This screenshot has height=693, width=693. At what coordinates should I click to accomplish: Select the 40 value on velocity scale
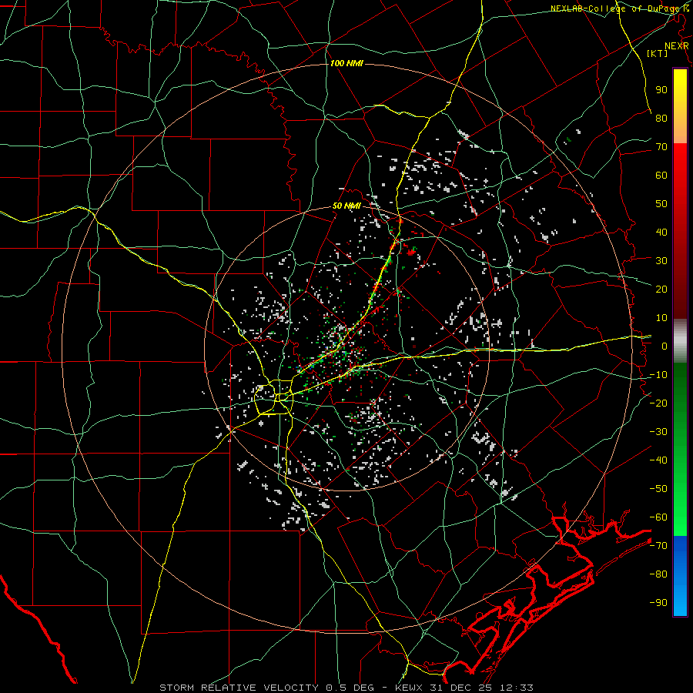[661, 232]
